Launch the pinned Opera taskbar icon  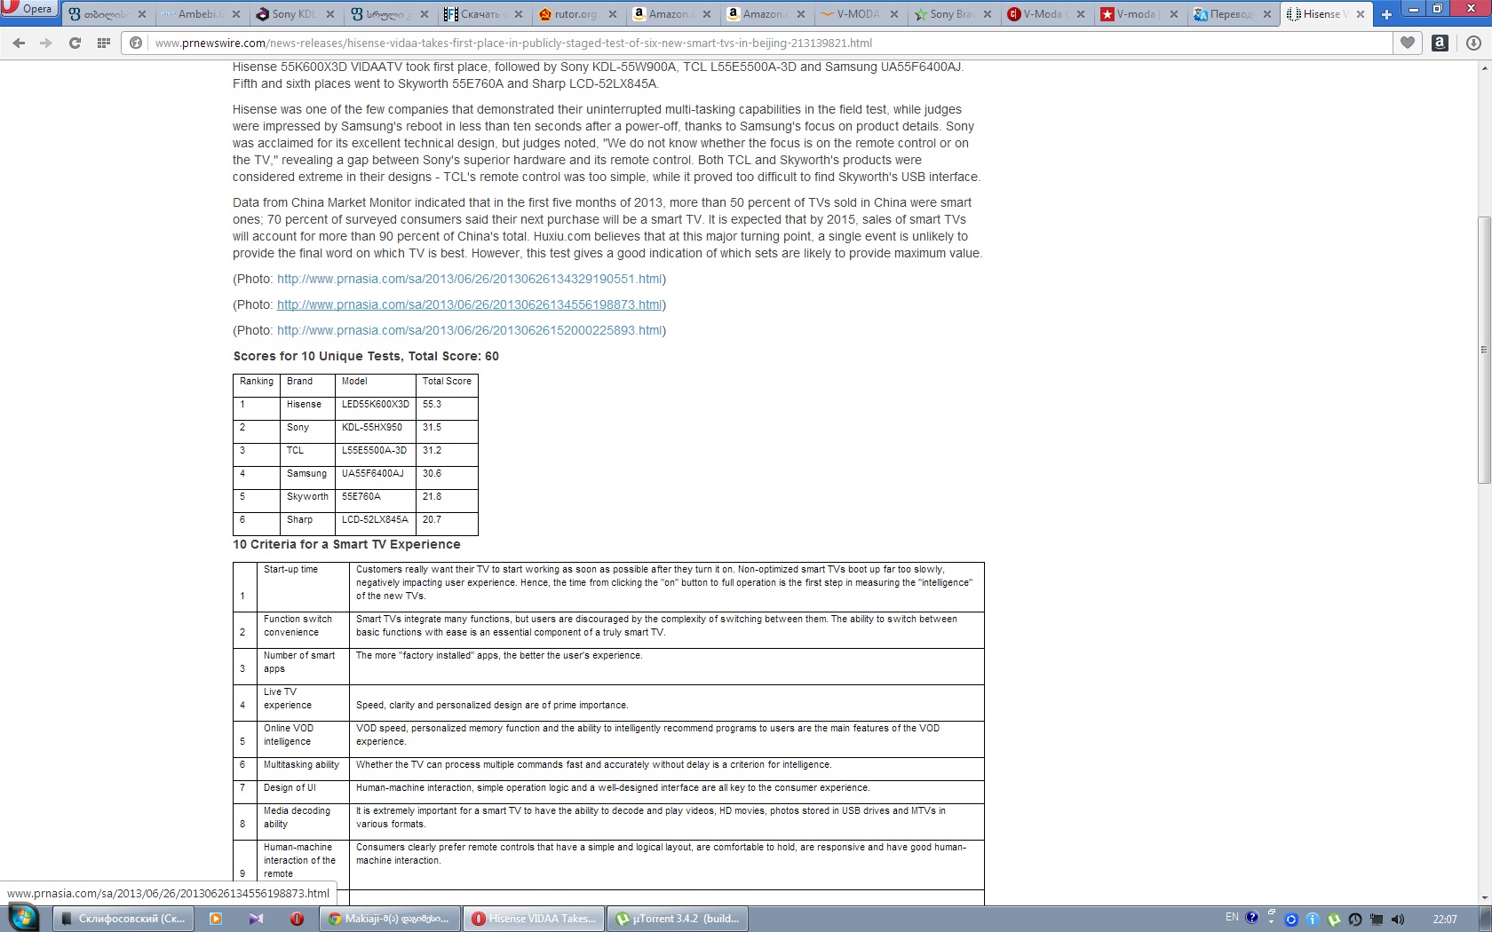(x=297, y=919)
